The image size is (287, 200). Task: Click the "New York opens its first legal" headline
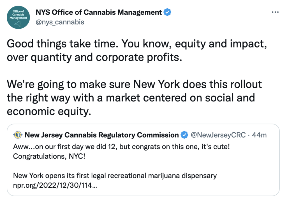(x=115, y=176)
